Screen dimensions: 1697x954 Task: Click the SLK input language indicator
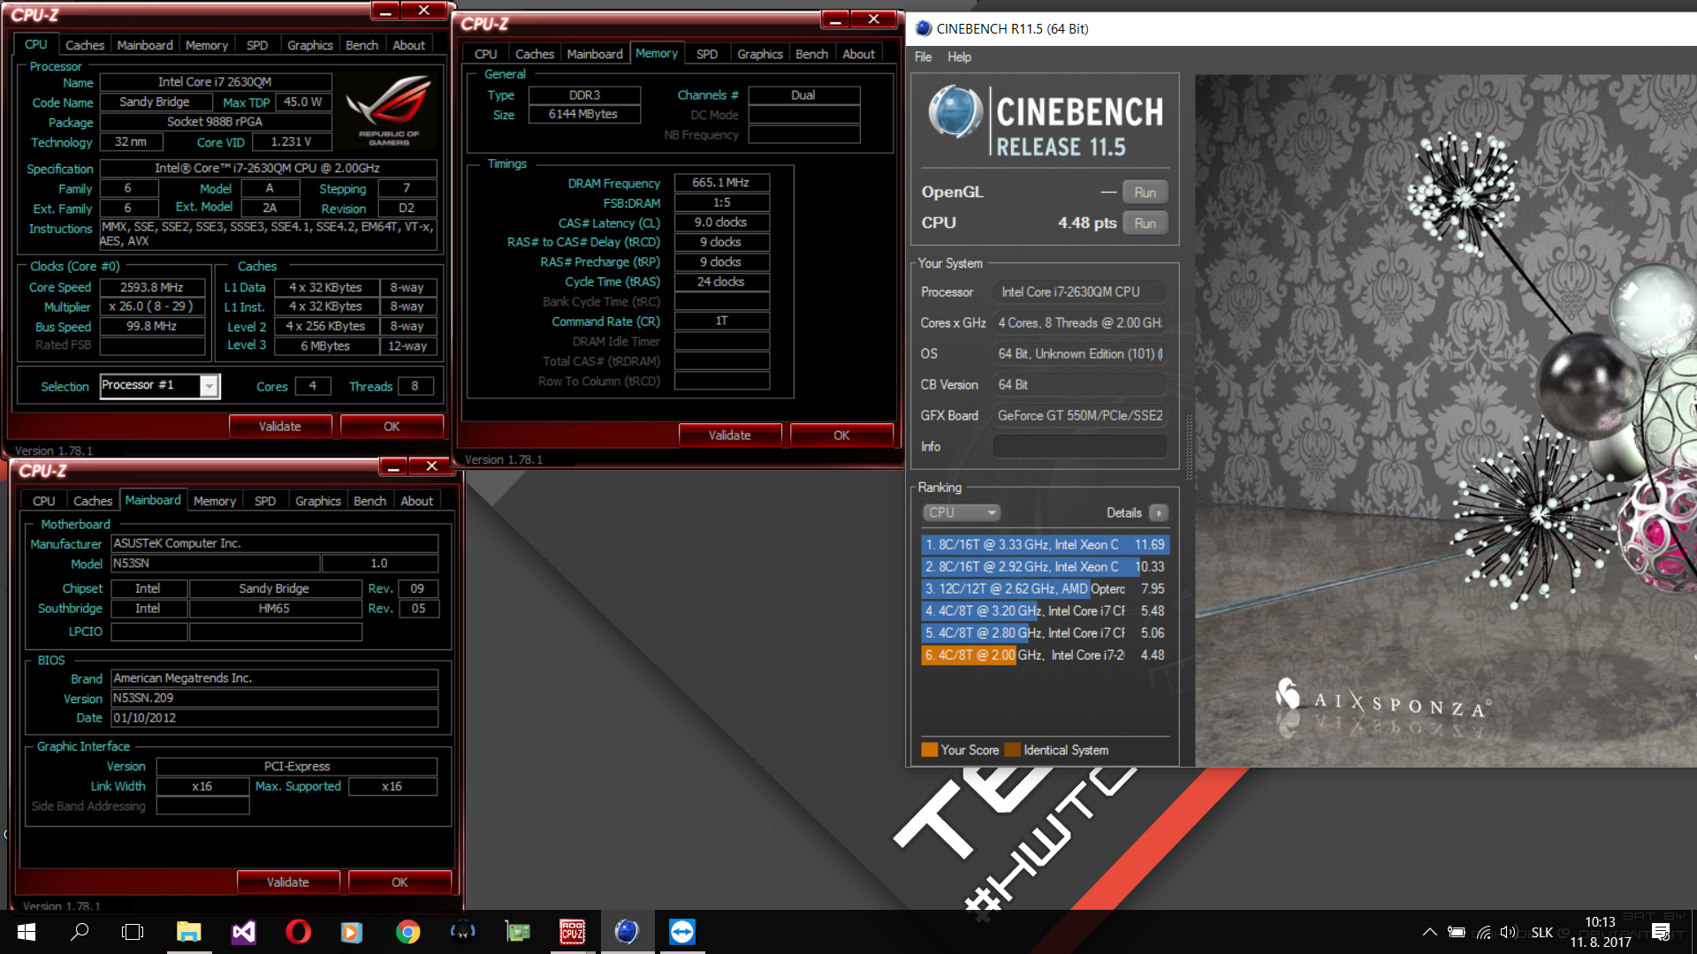click(x=1542, y=932)
